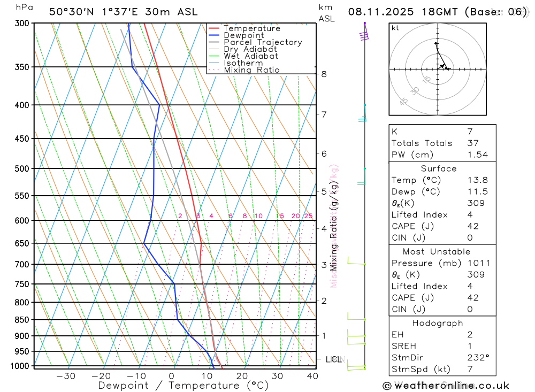
Task: Click the Mixing Ratio legend entry
Action: coord(252,70)
